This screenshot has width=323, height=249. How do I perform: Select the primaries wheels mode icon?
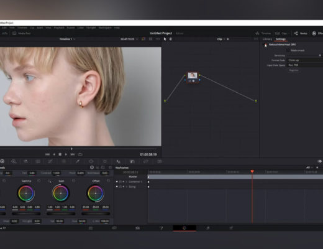point(92,167)
